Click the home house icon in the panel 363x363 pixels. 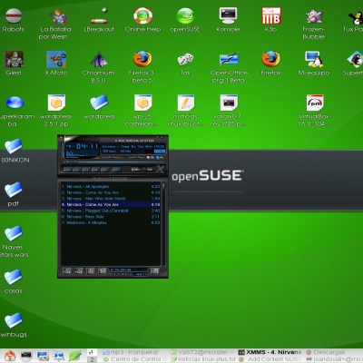pos(10,356)
